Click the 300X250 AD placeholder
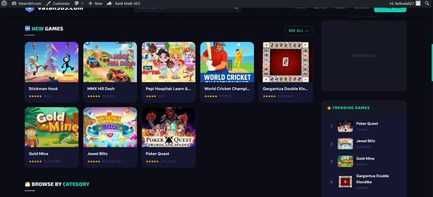Viewport: 433px width, 197px height. (364, 56)
